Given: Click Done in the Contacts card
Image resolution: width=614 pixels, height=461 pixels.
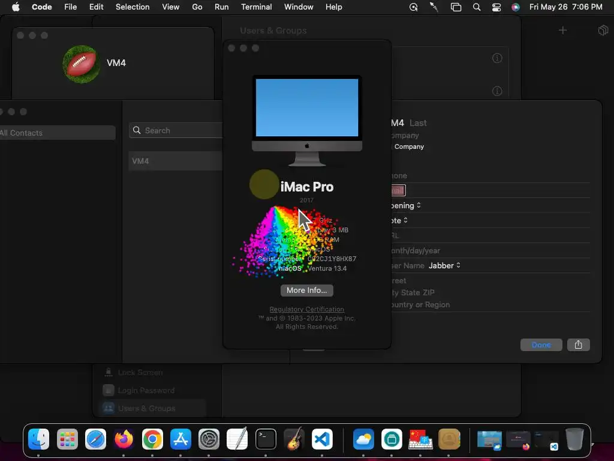Looking at the screenshot, I should click(541, 345).
